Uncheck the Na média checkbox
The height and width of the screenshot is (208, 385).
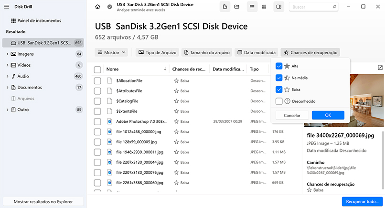279,78
